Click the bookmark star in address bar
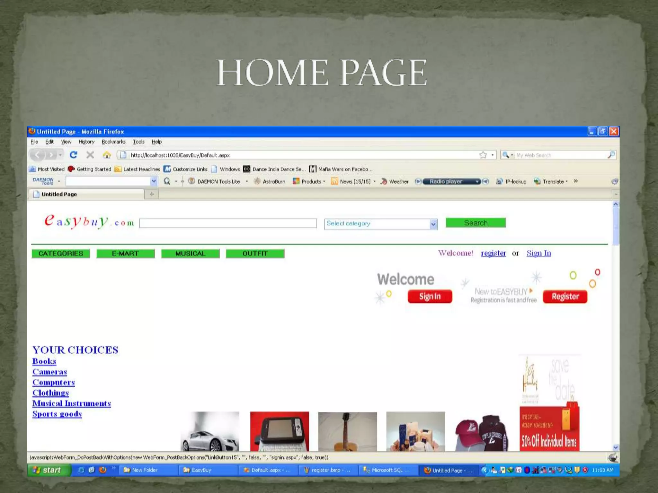The width and height of the screenshot is (658, 493). pos(483,155)
